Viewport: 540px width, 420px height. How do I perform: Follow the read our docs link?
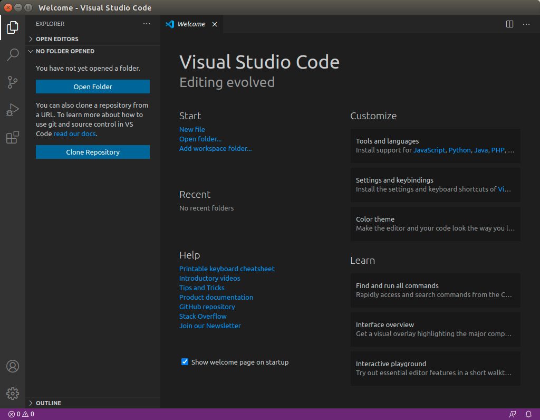click(x=74, y=133)
